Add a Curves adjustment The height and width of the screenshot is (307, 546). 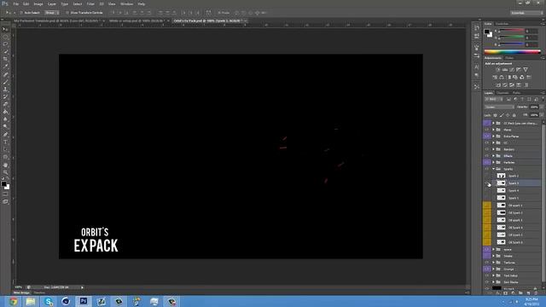coord(512,70)
